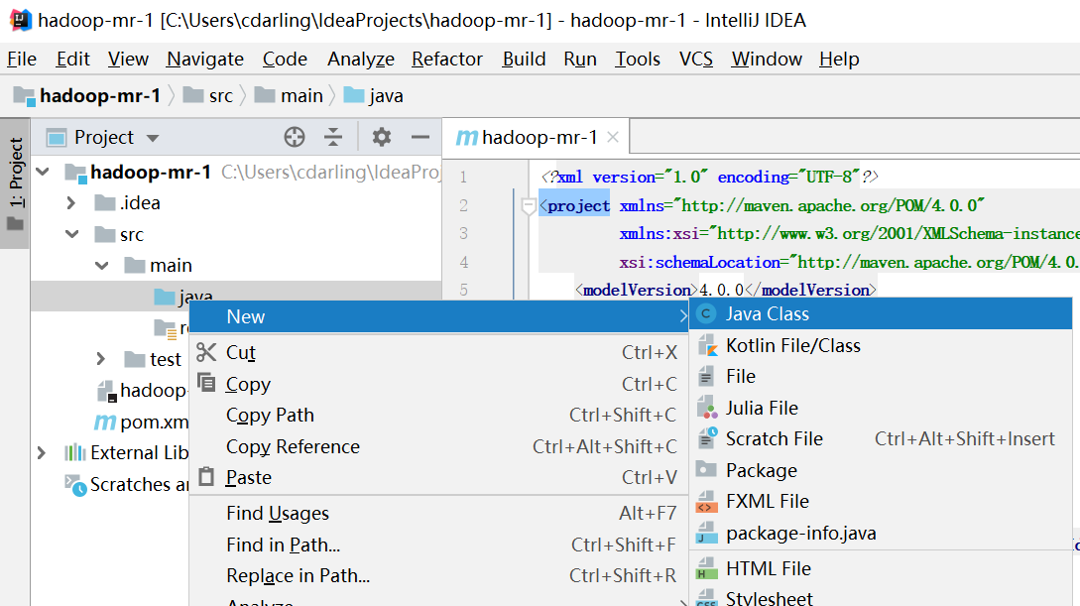Click the Julia File icon
Viewport: 1080px width, 606px height.
707,408
